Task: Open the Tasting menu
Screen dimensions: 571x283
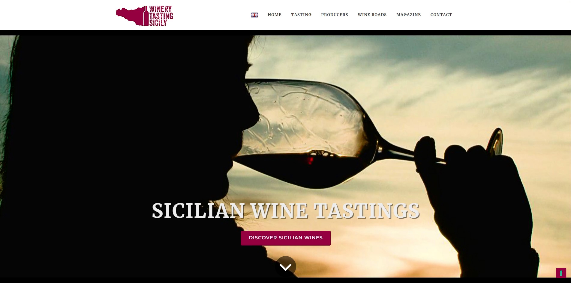Action: click(x=301, y=15)
